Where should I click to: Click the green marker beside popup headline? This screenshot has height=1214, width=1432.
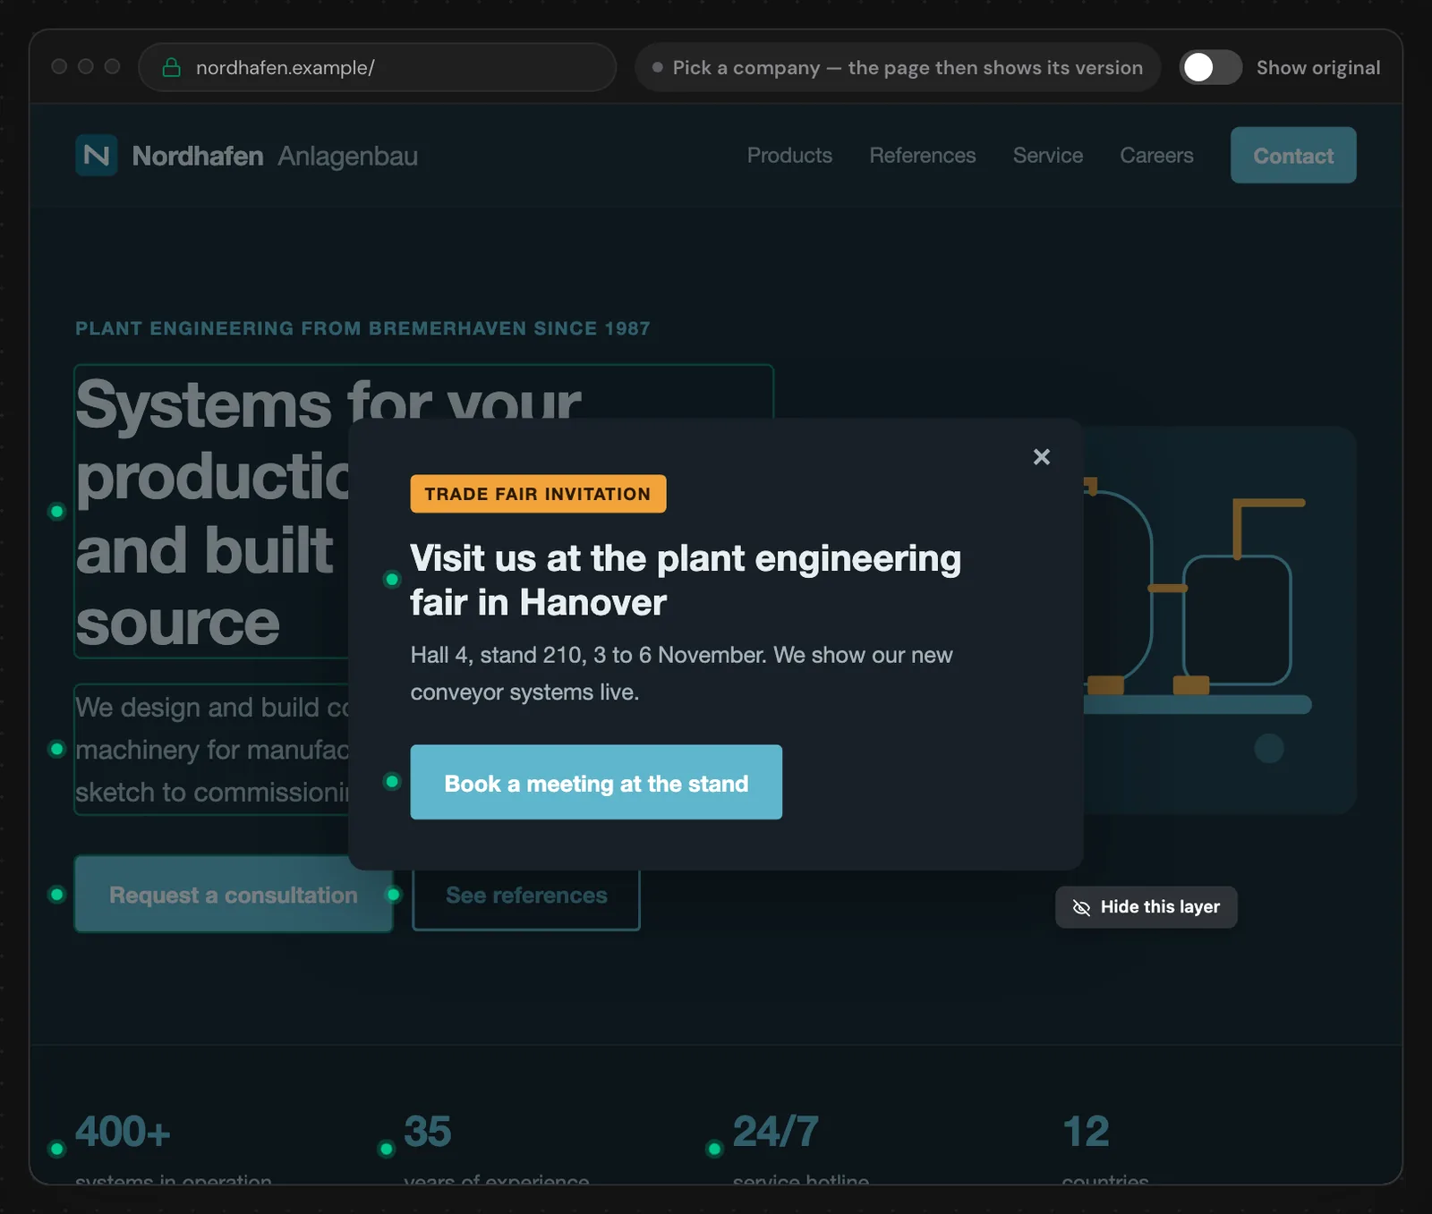(392, 580)
